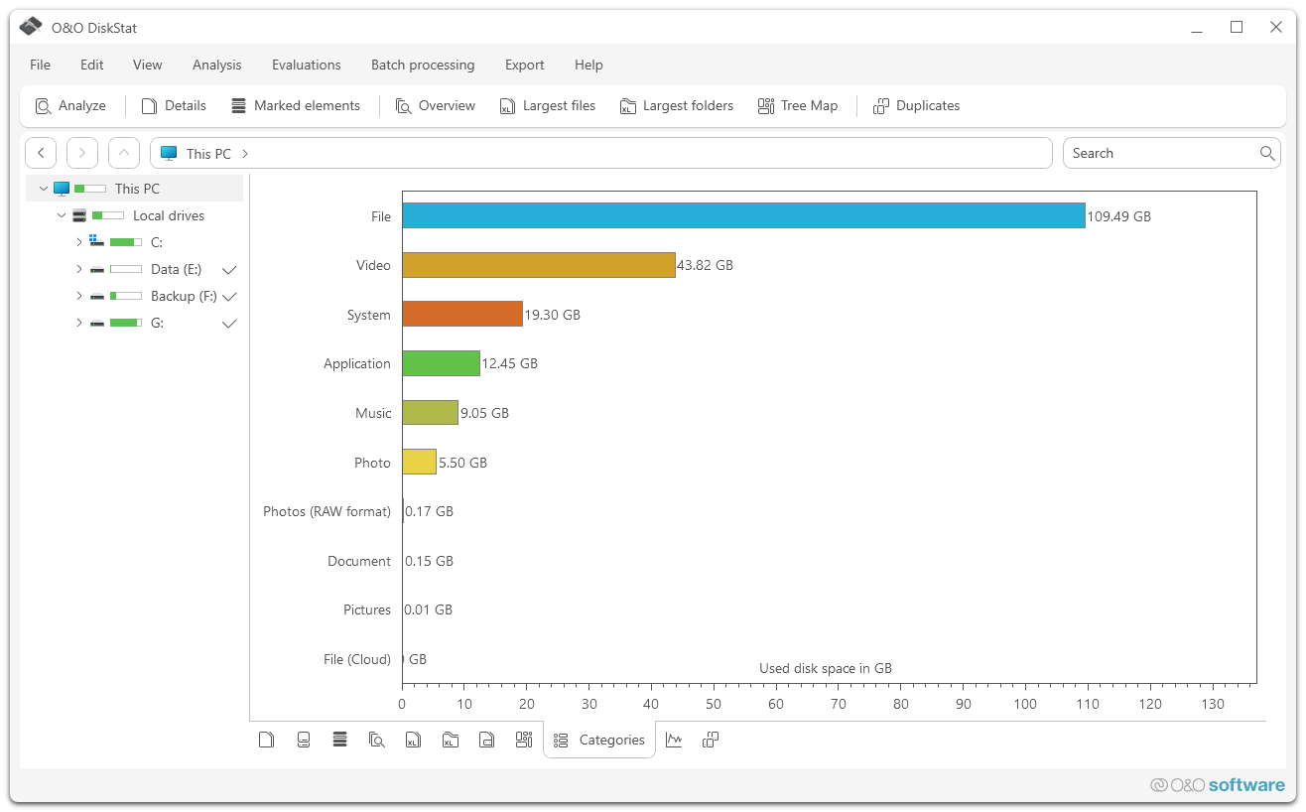Viewport: 1306px width, 812px height.
Task: Click the O&O DiskStat app icon in title bar
Action: pyautogui.click(x=31, y=27)
